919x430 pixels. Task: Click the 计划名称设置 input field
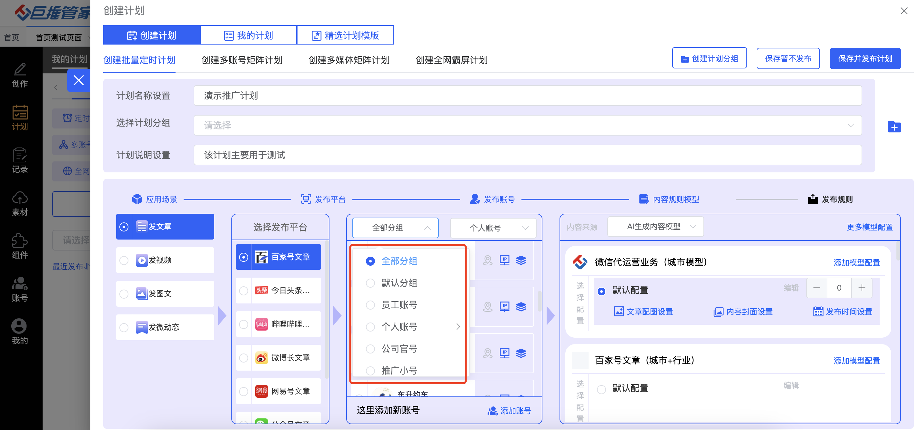527,96
